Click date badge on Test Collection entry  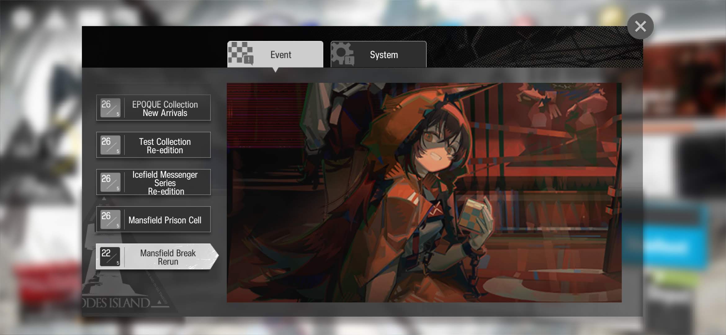click(110, 145)
